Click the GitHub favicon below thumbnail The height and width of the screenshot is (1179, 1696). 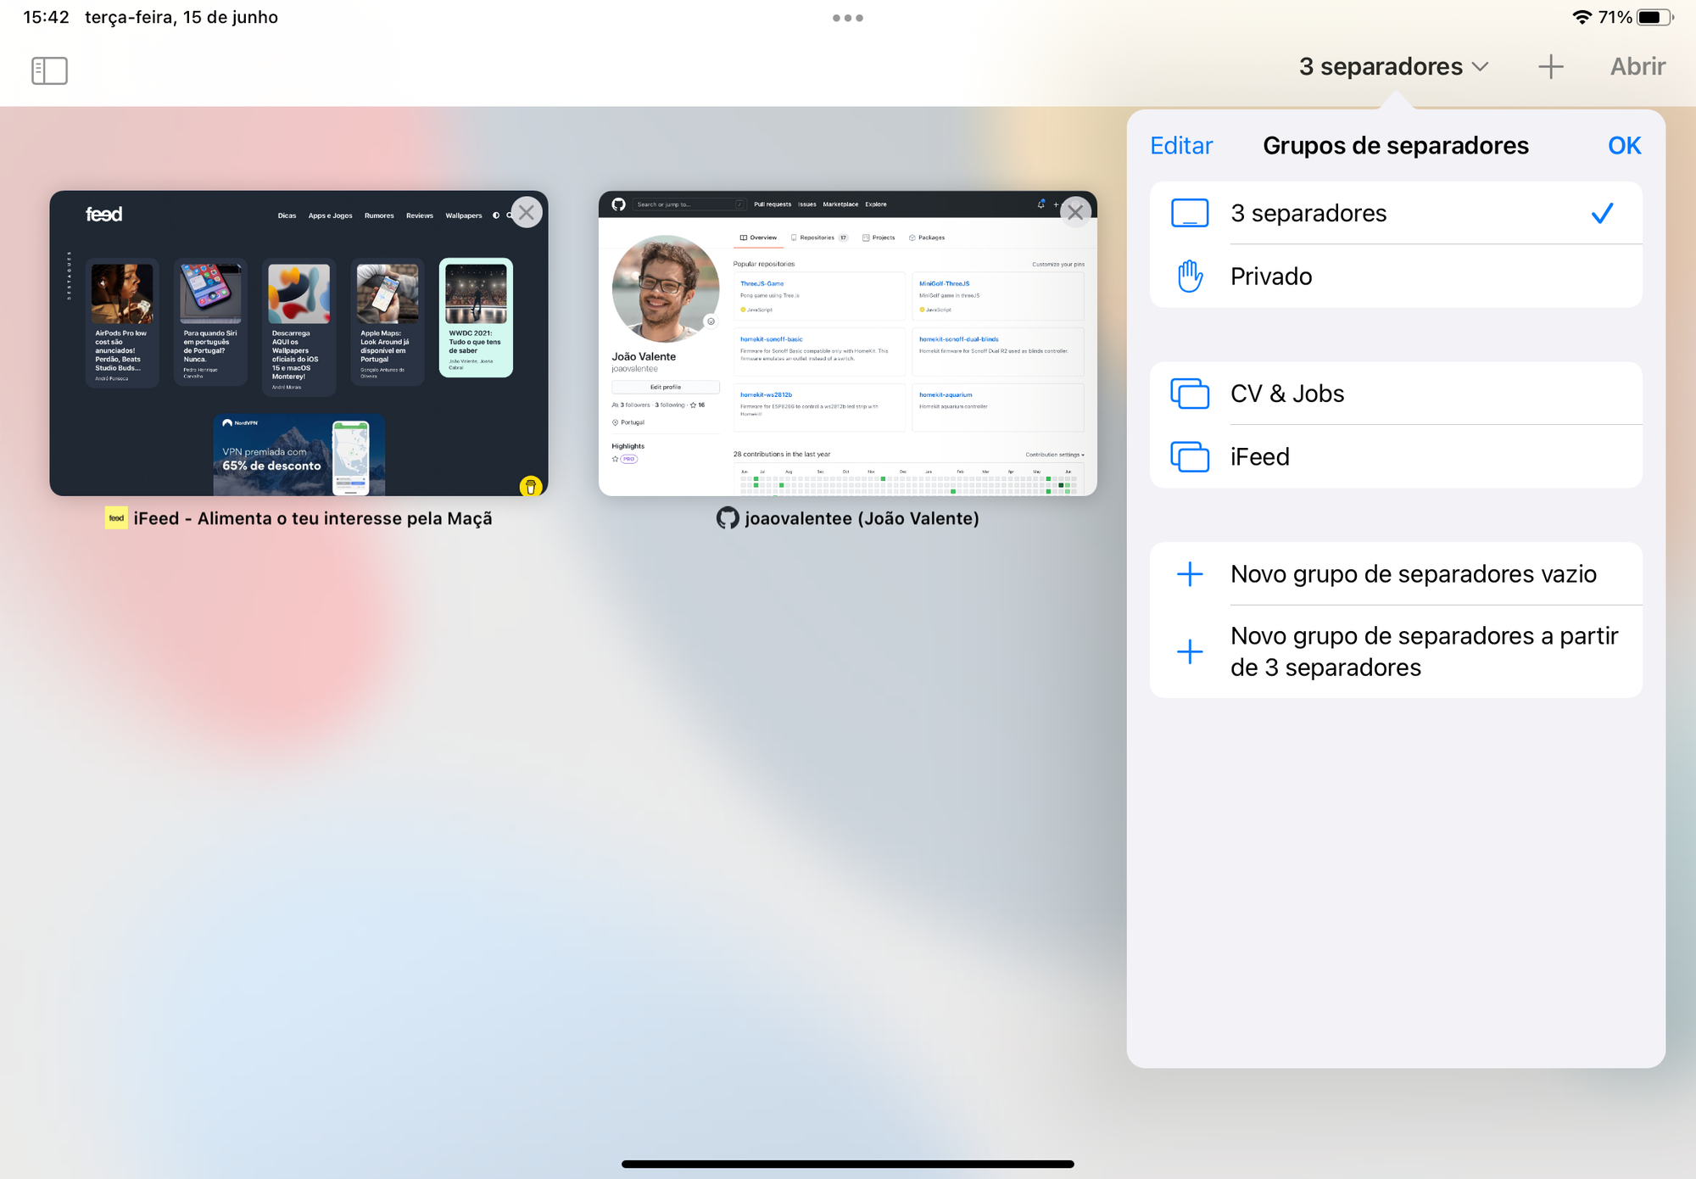click(x=728, y=517)
